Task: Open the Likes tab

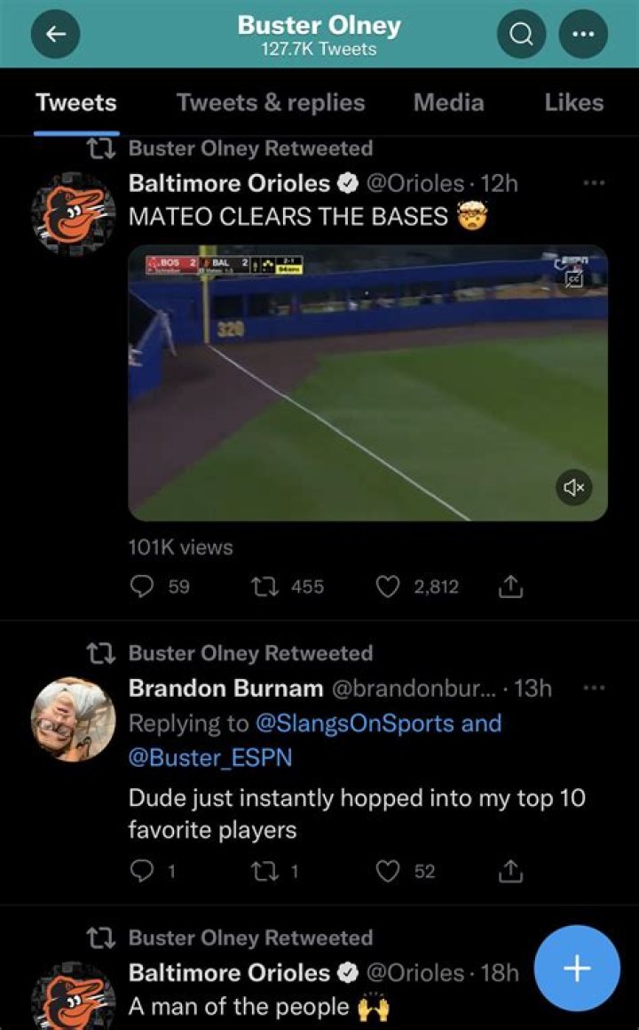Action: [x=573, y=102]
